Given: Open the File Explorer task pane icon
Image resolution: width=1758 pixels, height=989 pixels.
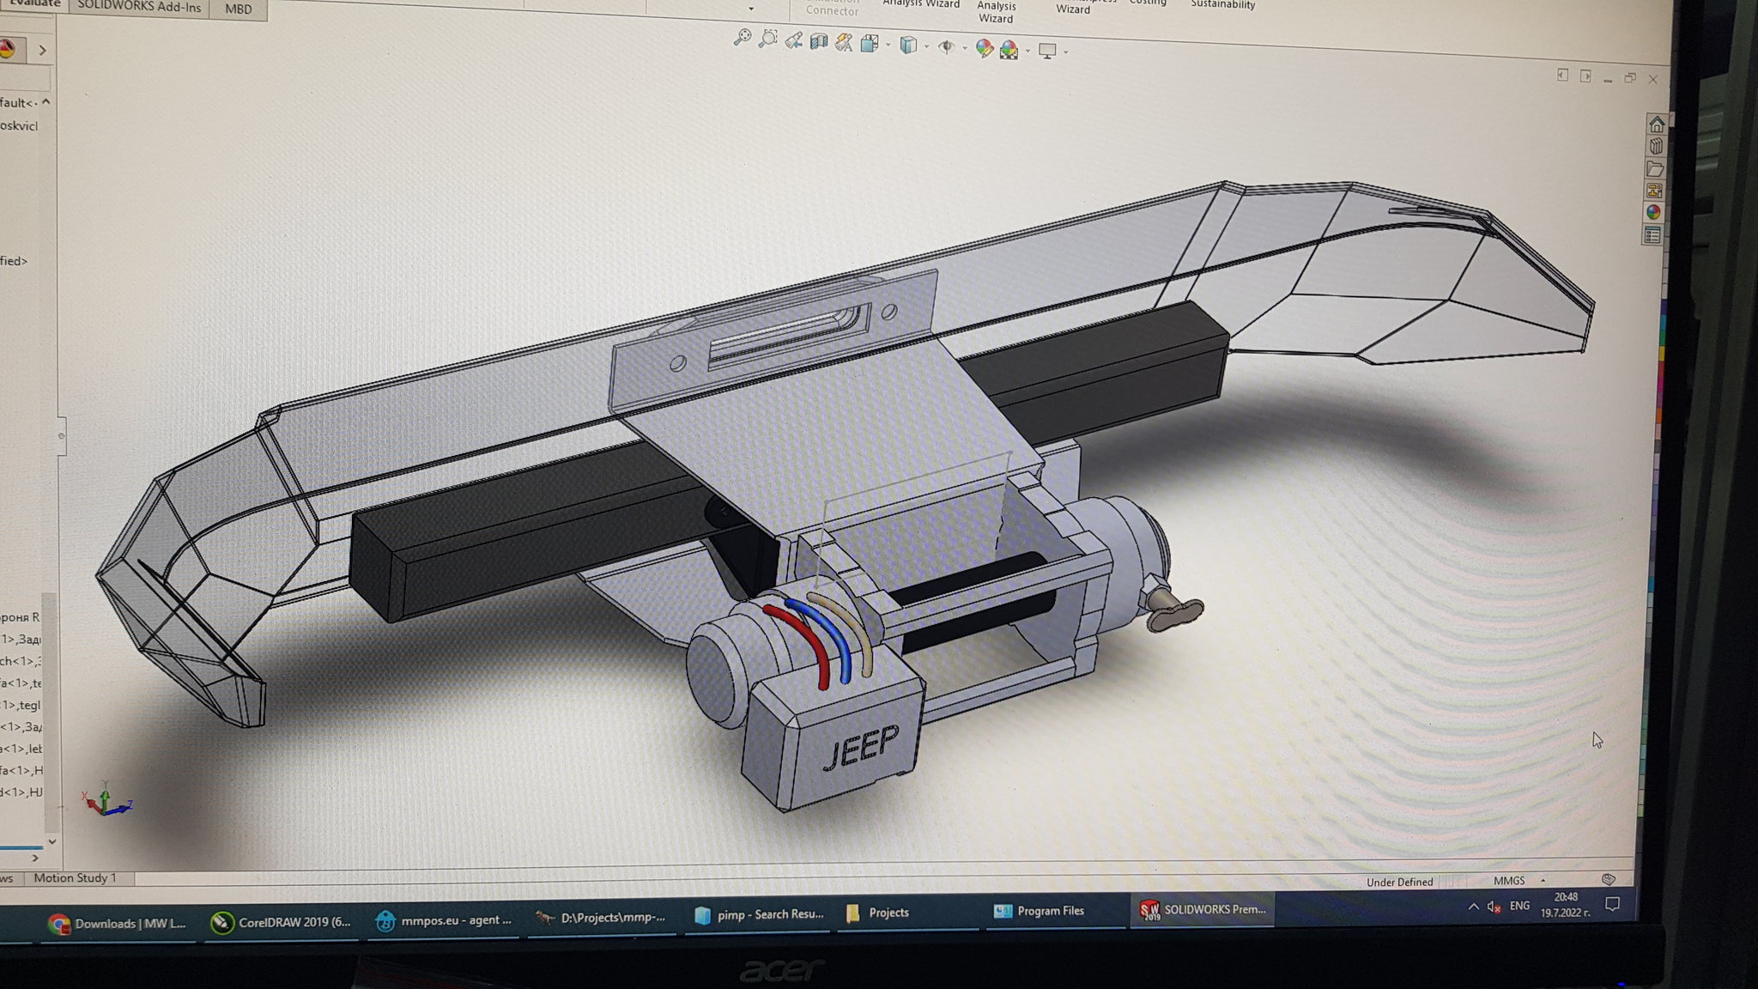Looking at the screenshot, I should [x=1655, y=168].
